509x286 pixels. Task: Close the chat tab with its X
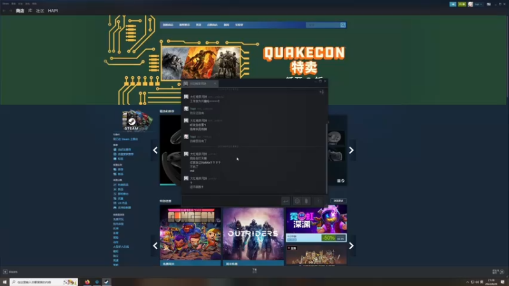[x=215, y=84]
